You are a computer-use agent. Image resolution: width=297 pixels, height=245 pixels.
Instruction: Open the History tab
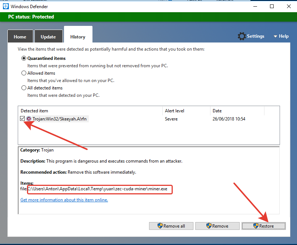(x=78, y=35)
